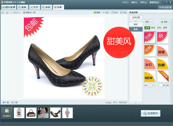Click the 撤销 undo button
173x126 pixels.
[97, 13]
